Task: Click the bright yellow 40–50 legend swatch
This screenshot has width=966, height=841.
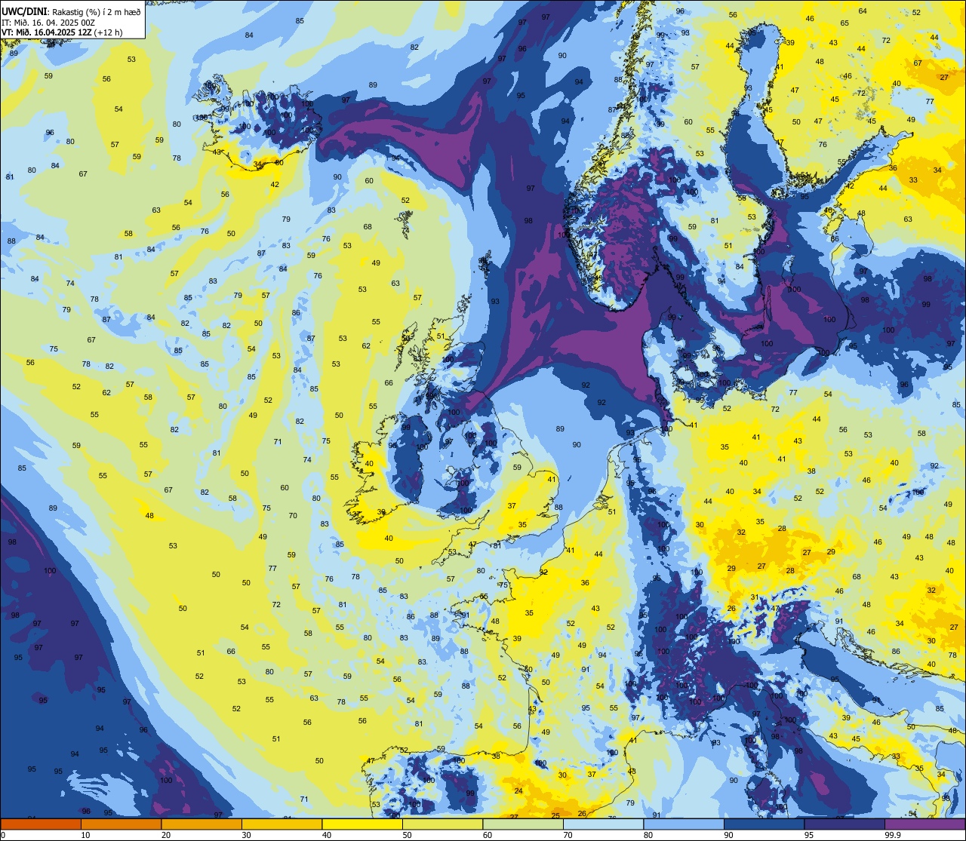Action: point(362,824)
